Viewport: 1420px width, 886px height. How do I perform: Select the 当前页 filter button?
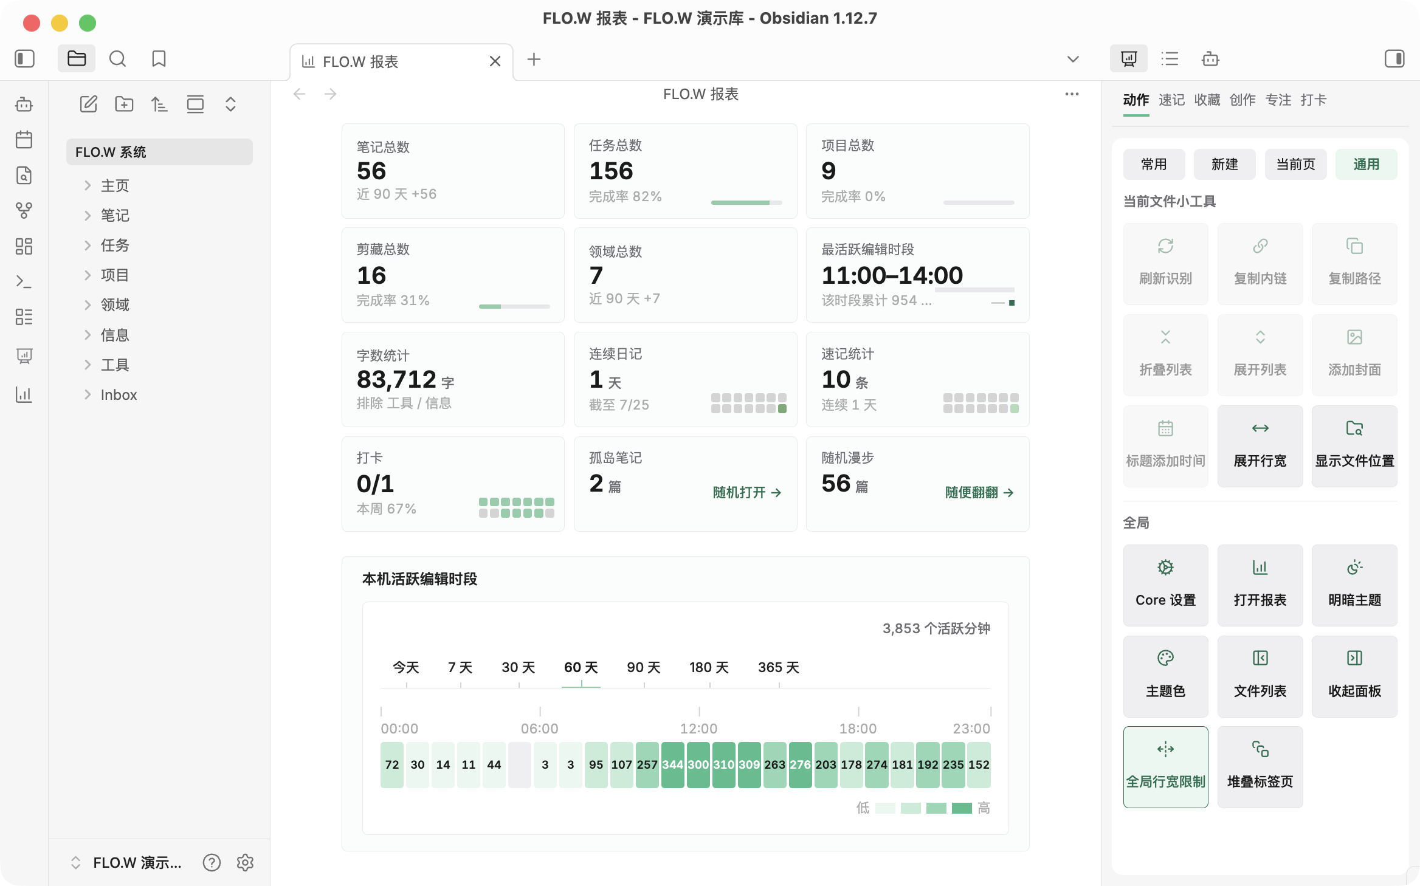(x=1295, y=164)
